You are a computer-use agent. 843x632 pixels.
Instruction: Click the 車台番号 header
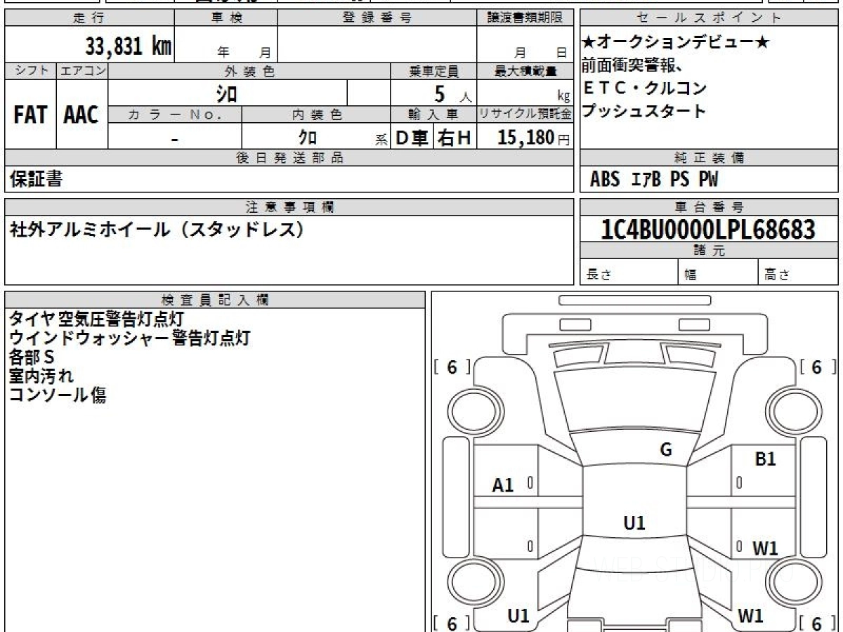(x=709, y=207)
